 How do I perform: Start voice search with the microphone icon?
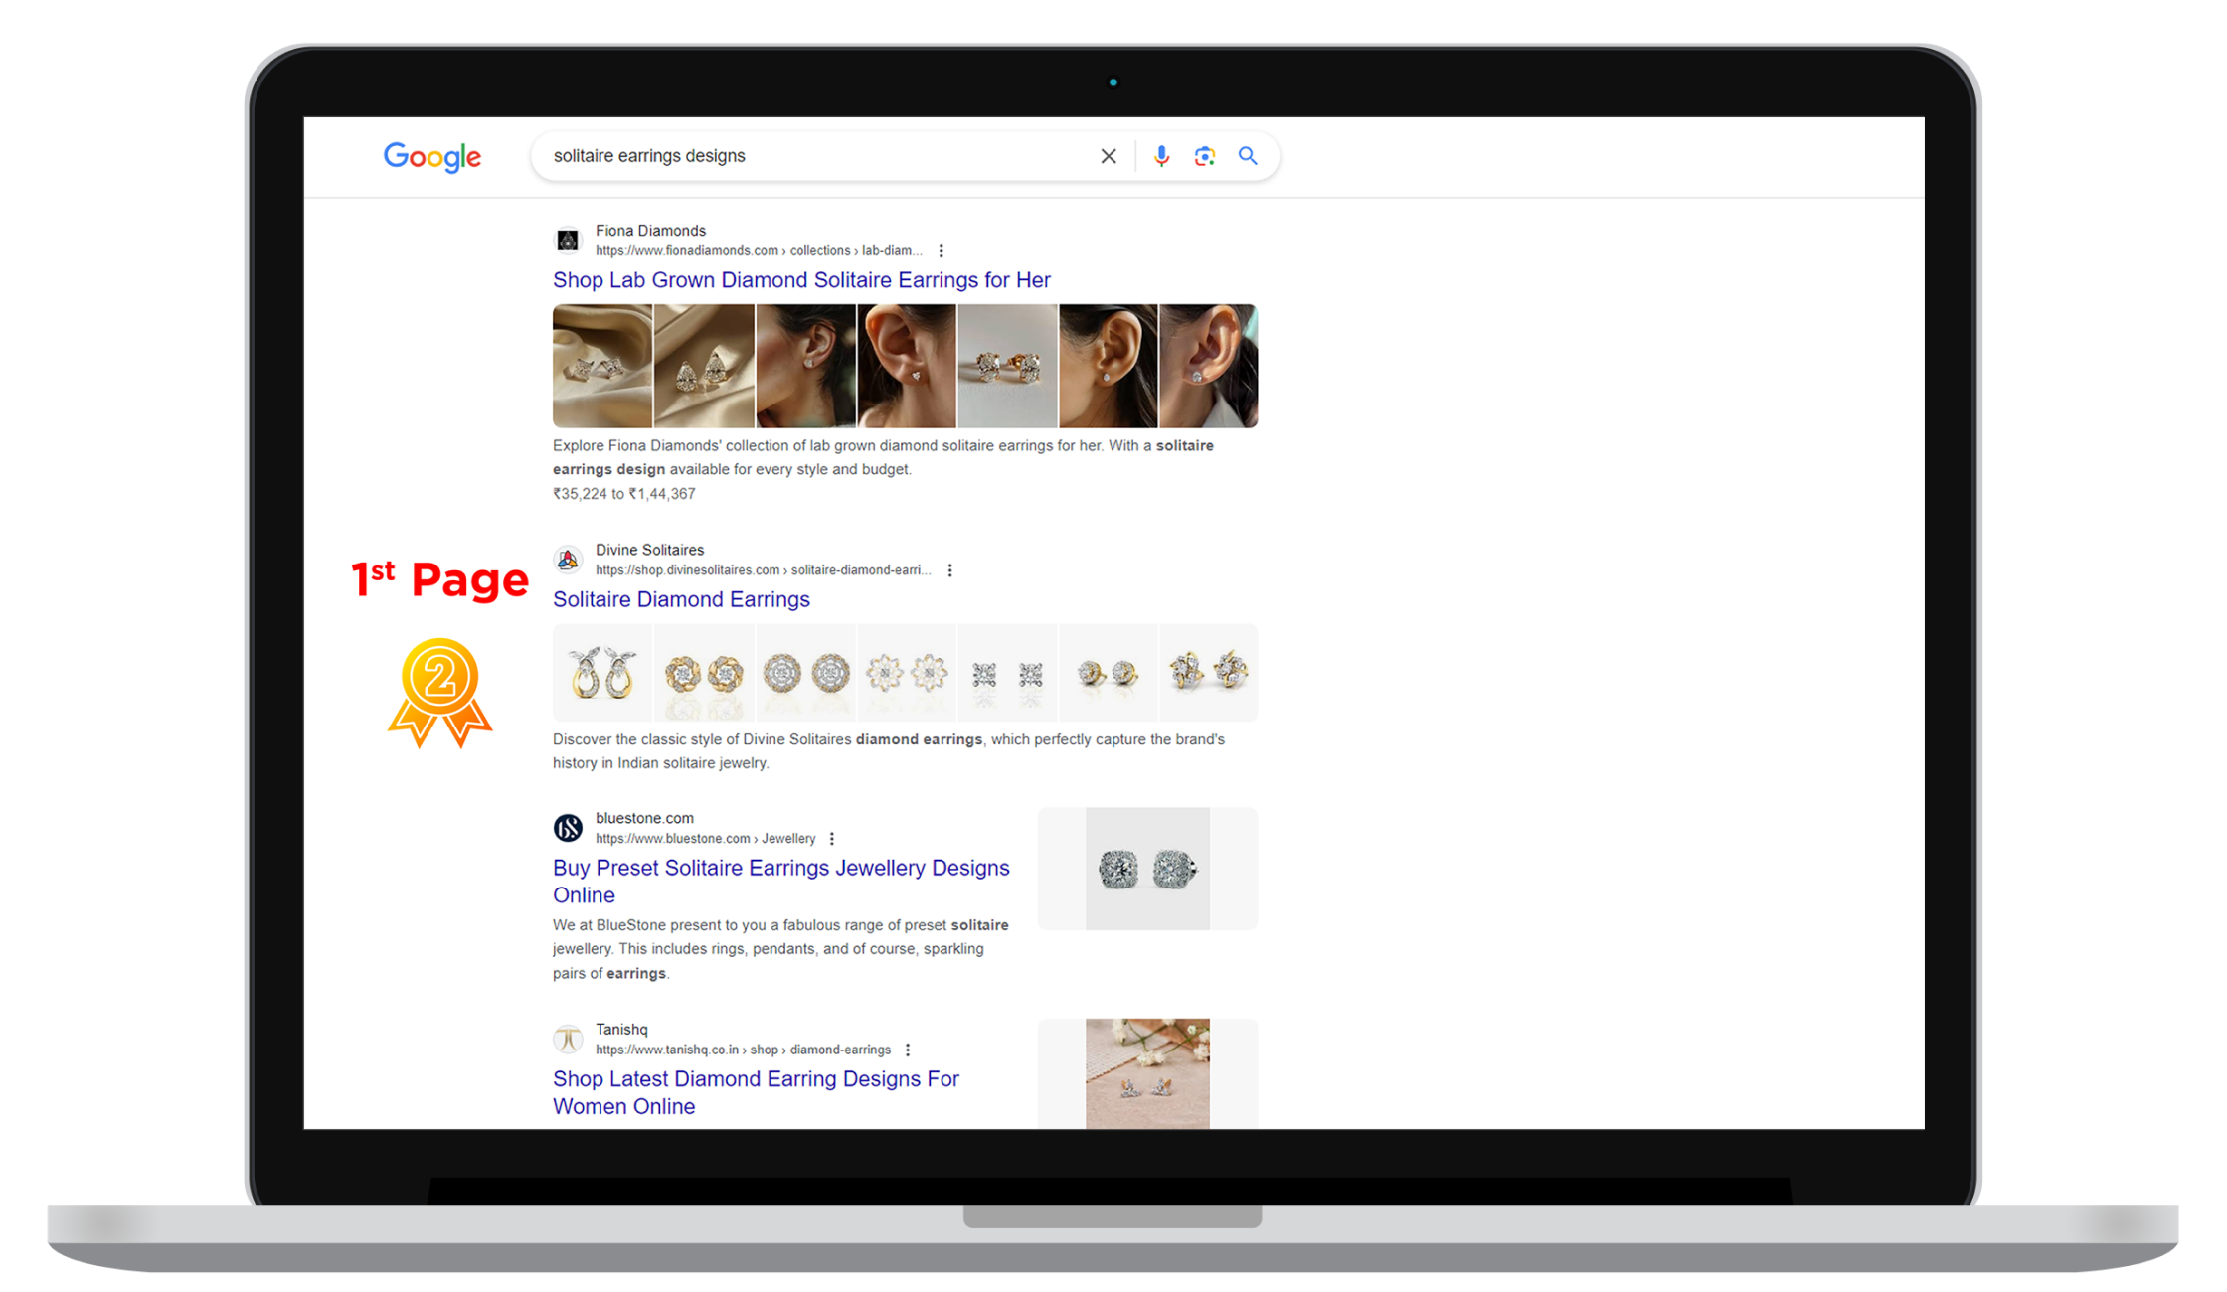1161,156
